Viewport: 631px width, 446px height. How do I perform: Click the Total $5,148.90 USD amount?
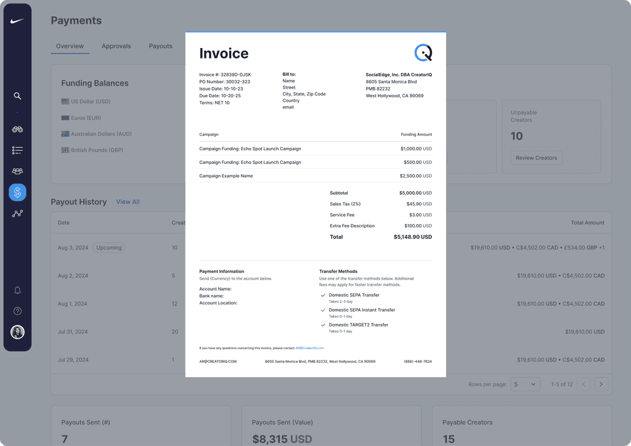(x=412, y=237)
